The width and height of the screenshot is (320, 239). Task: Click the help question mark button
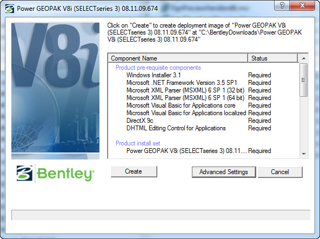(282, 5)
